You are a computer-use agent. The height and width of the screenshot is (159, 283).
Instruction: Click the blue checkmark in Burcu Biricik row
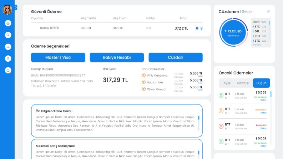(x=197, y=28)
